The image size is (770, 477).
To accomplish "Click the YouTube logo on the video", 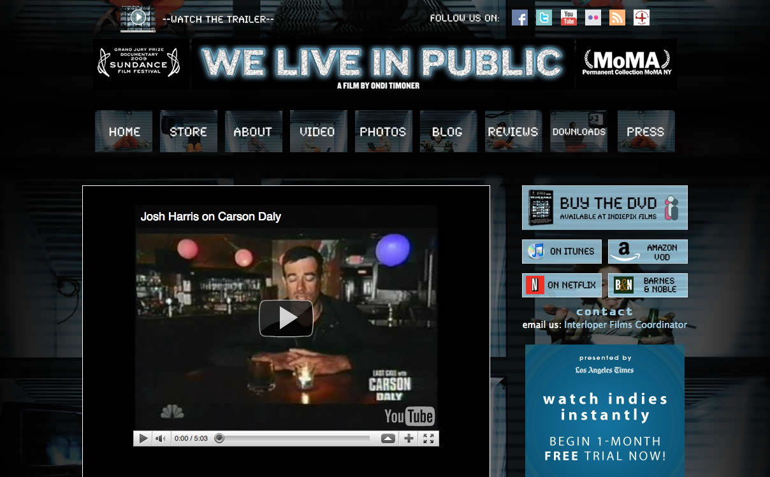I will pos(409,416).
